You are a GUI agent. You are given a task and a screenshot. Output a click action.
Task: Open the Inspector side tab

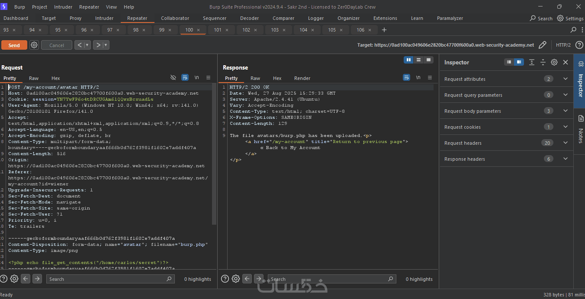[580, 81]
